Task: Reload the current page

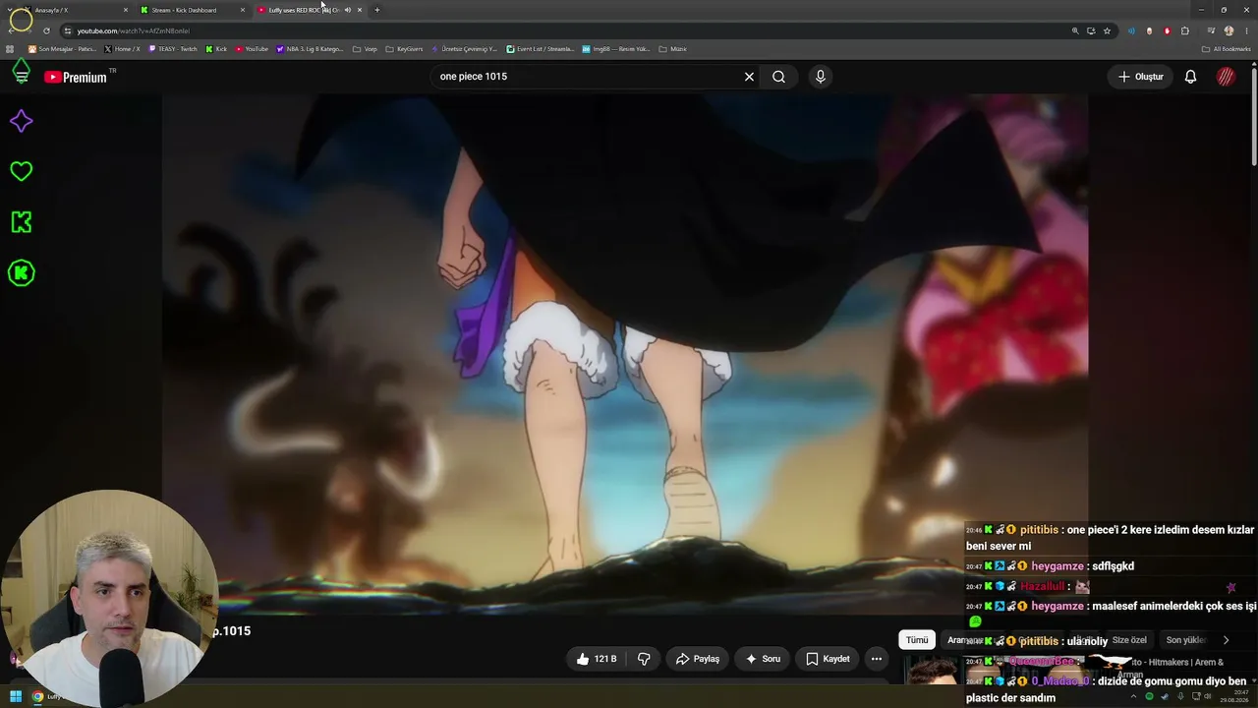Action: tap(46, 30)
